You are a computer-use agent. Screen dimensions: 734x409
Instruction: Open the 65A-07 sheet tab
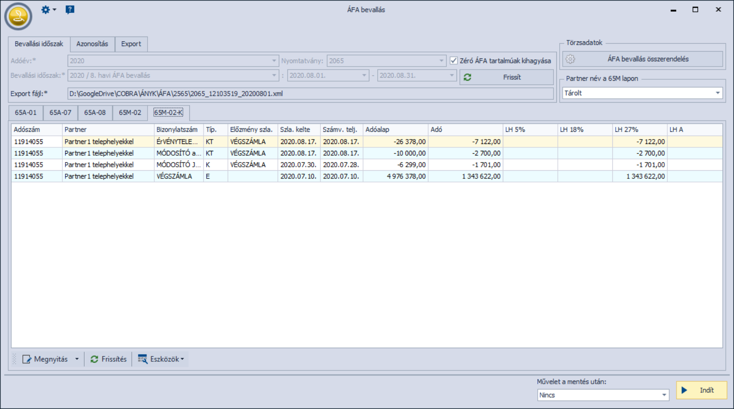pos(60,112)
